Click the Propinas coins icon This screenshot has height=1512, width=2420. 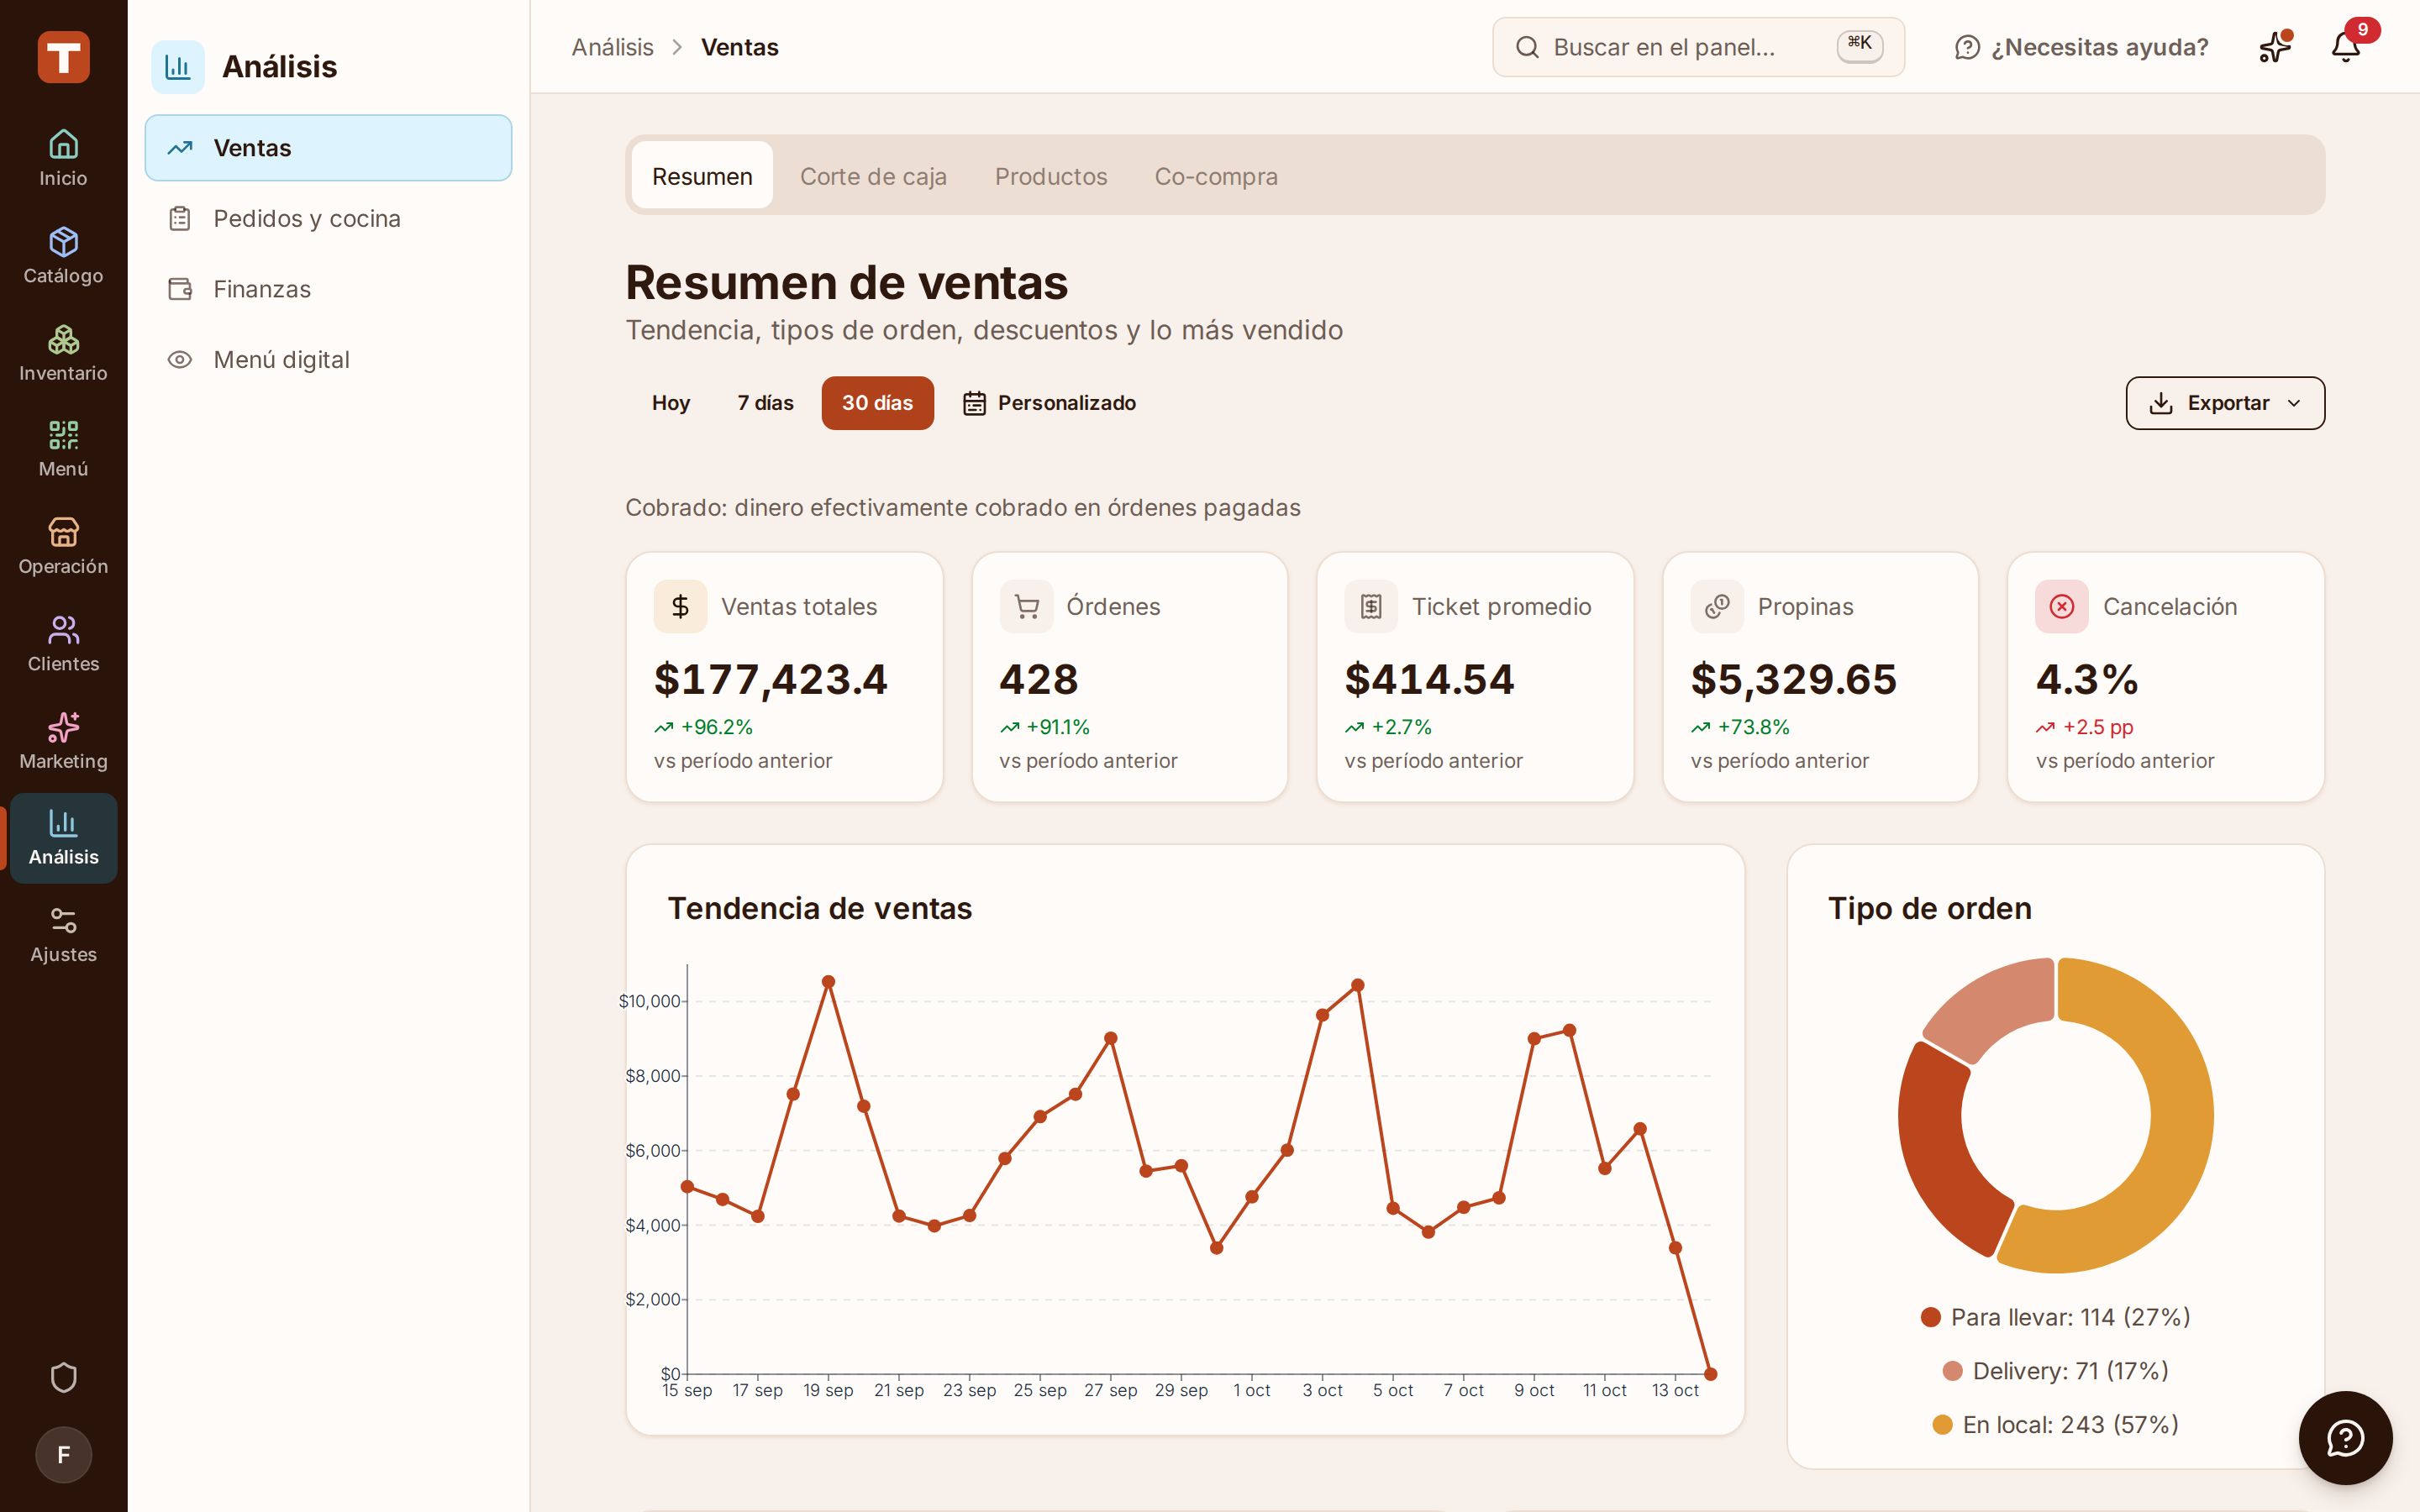coord(1717,607)
